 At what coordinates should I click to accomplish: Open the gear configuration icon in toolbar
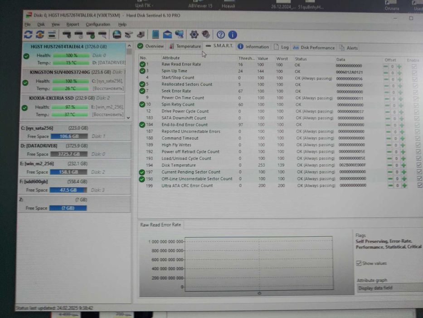(x=194, y=35)
